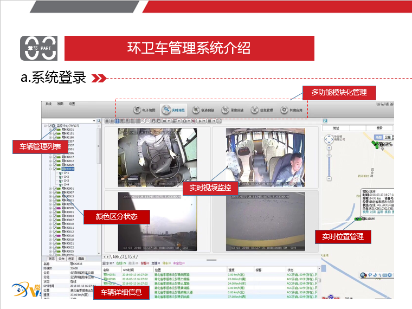Toggle the 监控中心 root checkbox
This screenshot has width=412, height=309.
(50, 125)
